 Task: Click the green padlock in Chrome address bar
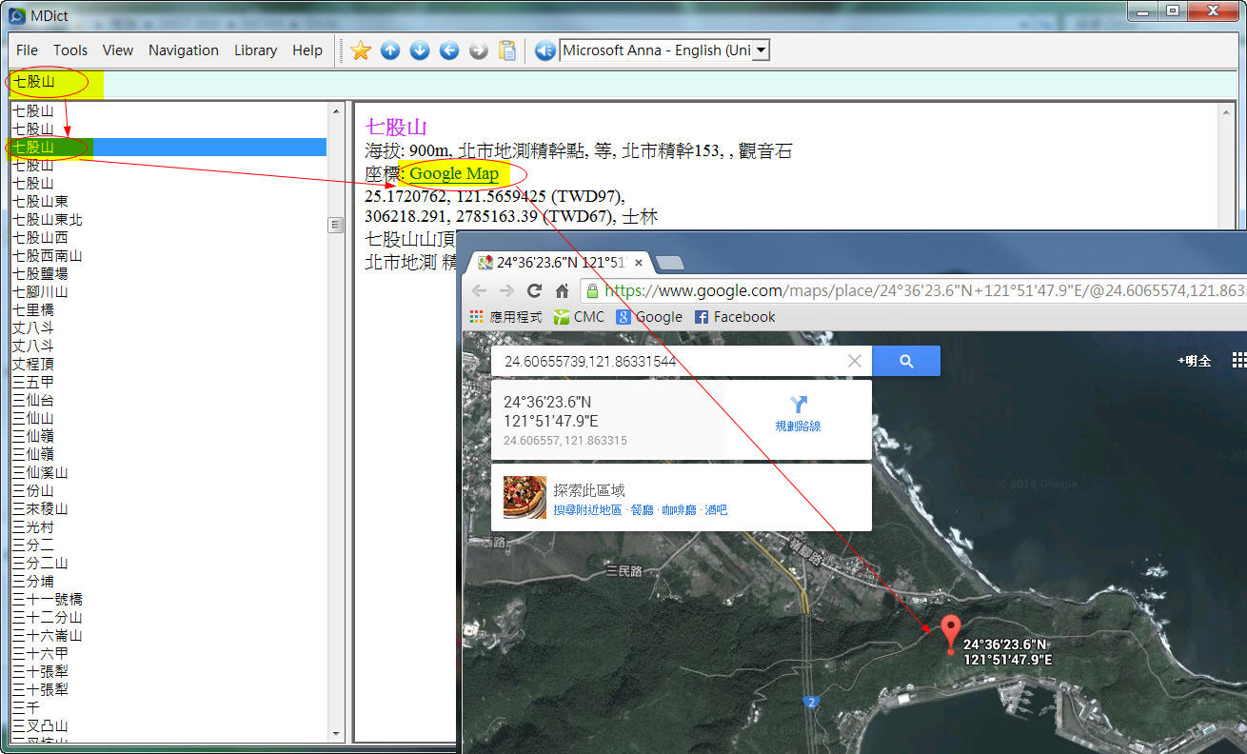coord(592,291)
